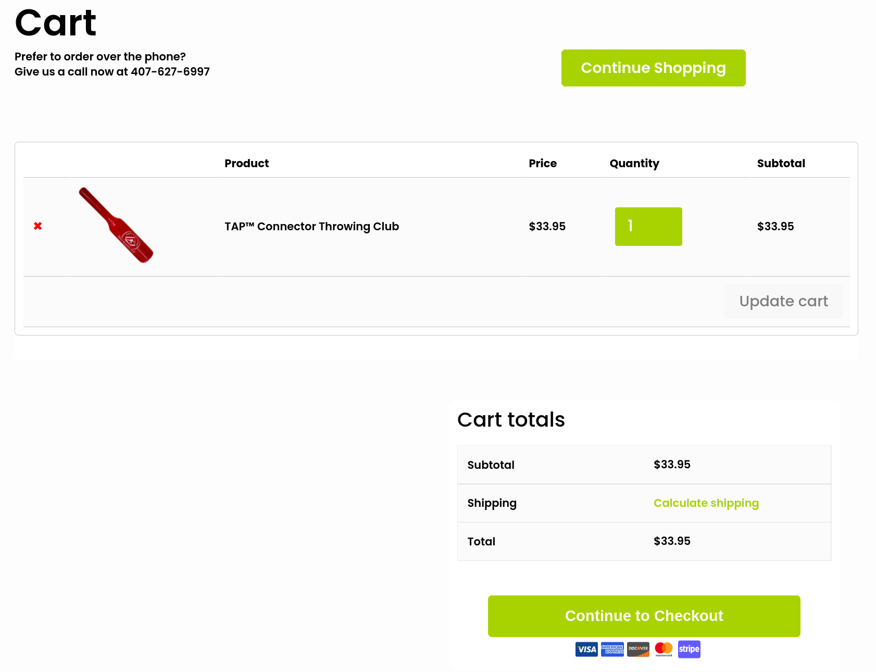Click the Visa payment icon
Image resolution: width=876 pixels, height=672 pixels.
(586, 649)
